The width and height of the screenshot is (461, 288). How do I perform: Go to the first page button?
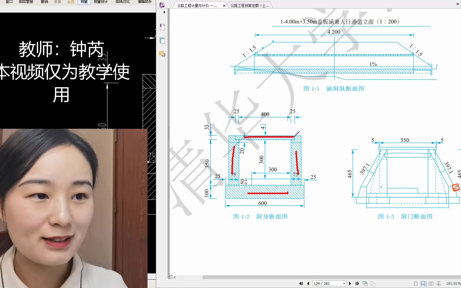(301, 283)
